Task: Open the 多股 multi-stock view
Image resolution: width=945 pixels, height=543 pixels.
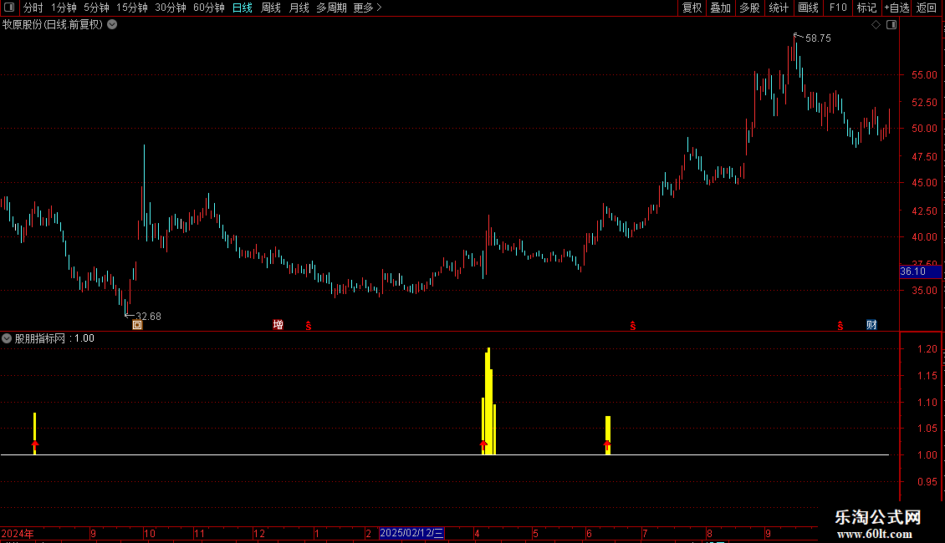Action: pos(749,8)
